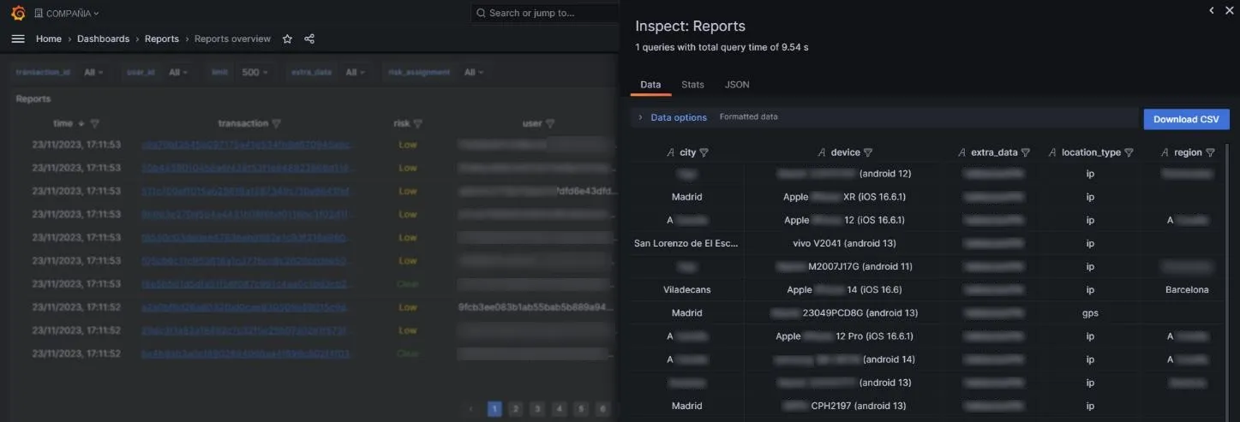Go to page 2 of reports table
Viewport: 1240px width, 422px height.
click(x=516, y=409)
